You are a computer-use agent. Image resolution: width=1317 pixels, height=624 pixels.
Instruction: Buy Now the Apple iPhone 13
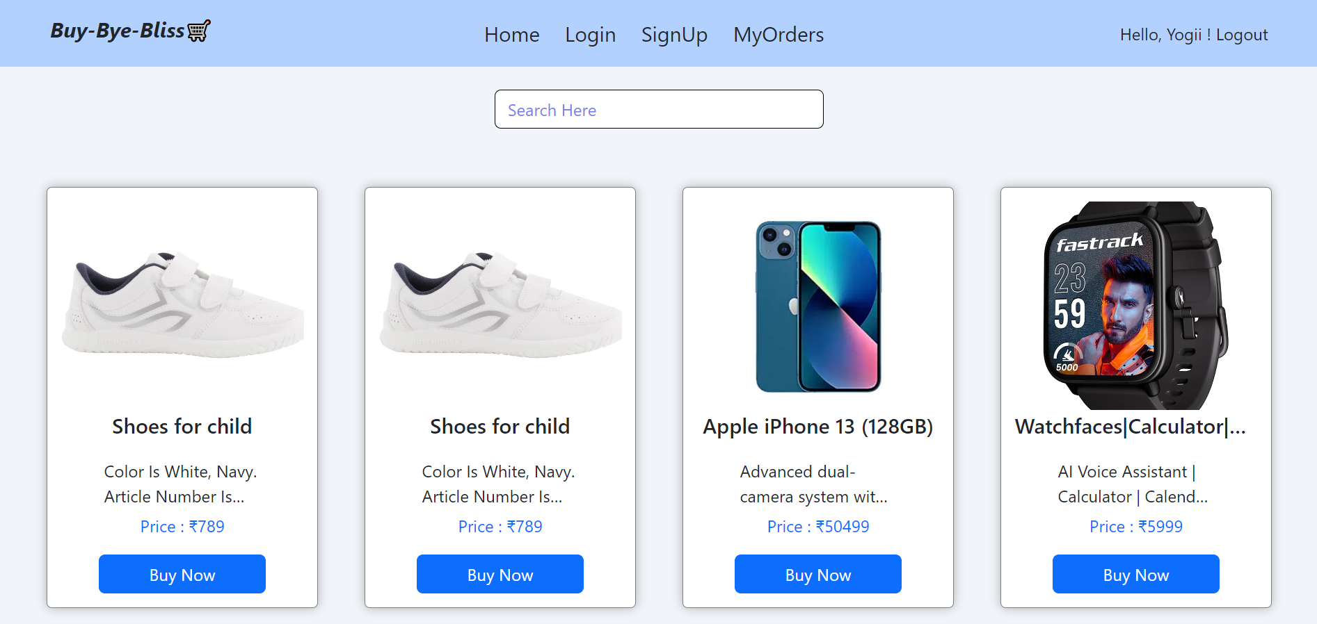tap(817, 574)
